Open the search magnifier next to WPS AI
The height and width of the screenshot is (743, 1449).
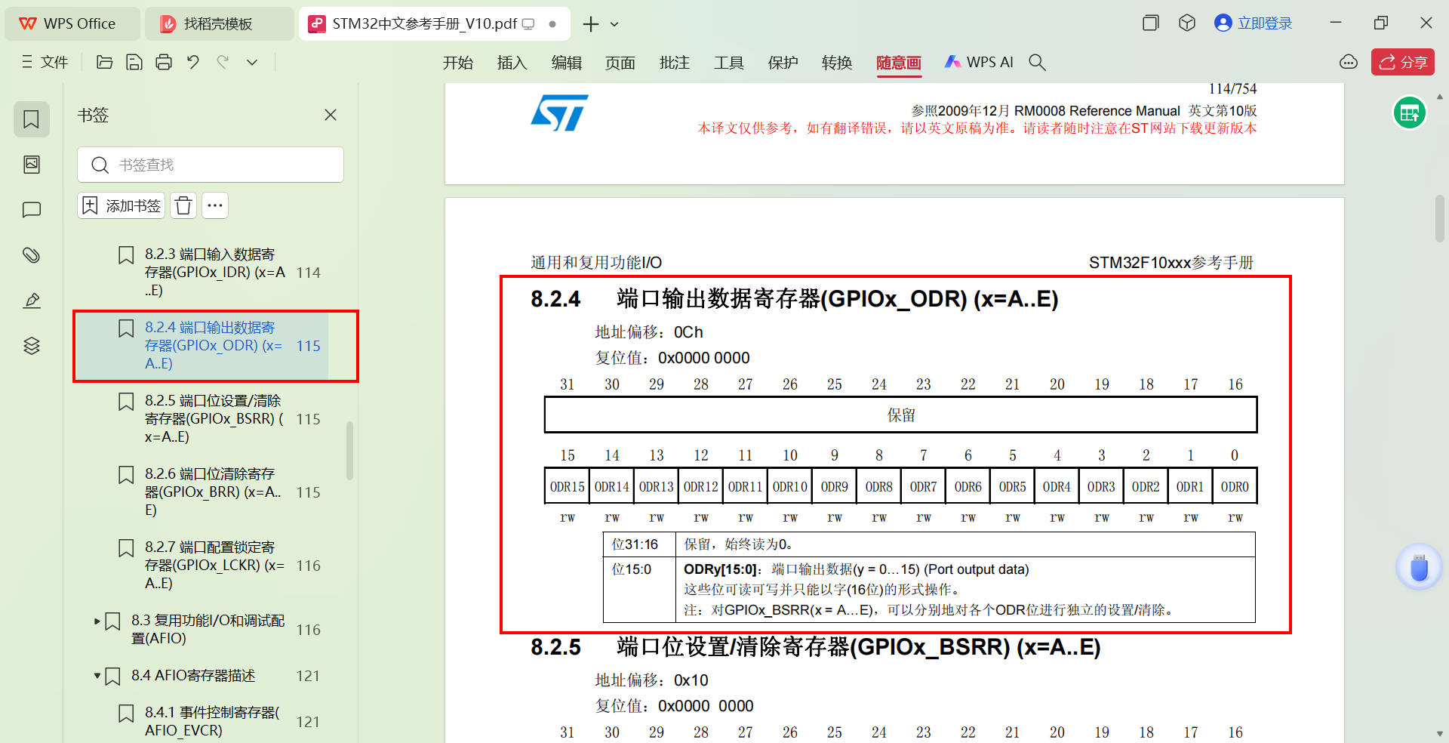(x=1038, y=62)
